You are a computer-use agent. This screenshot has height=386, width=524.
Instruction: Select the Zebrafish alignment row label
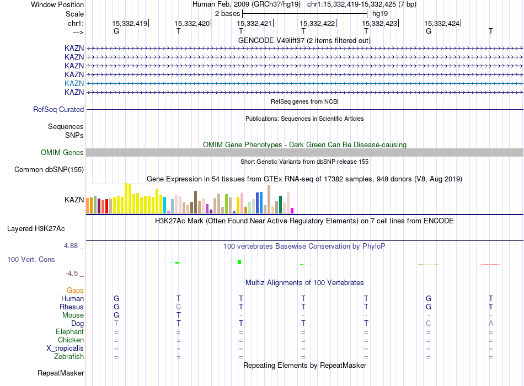click(69, 357)
